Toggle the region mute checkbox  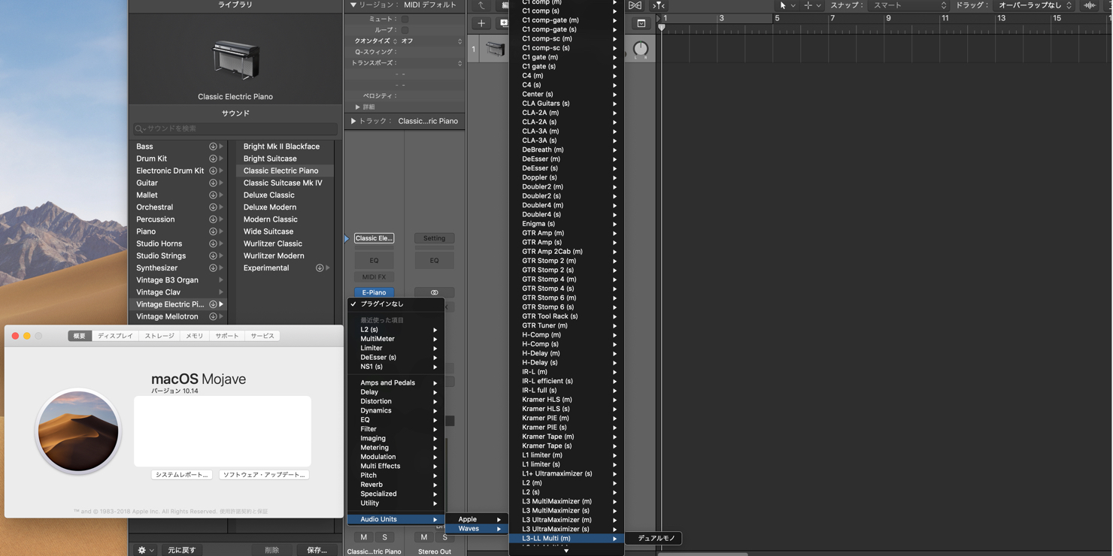click(x=405, y=19)
